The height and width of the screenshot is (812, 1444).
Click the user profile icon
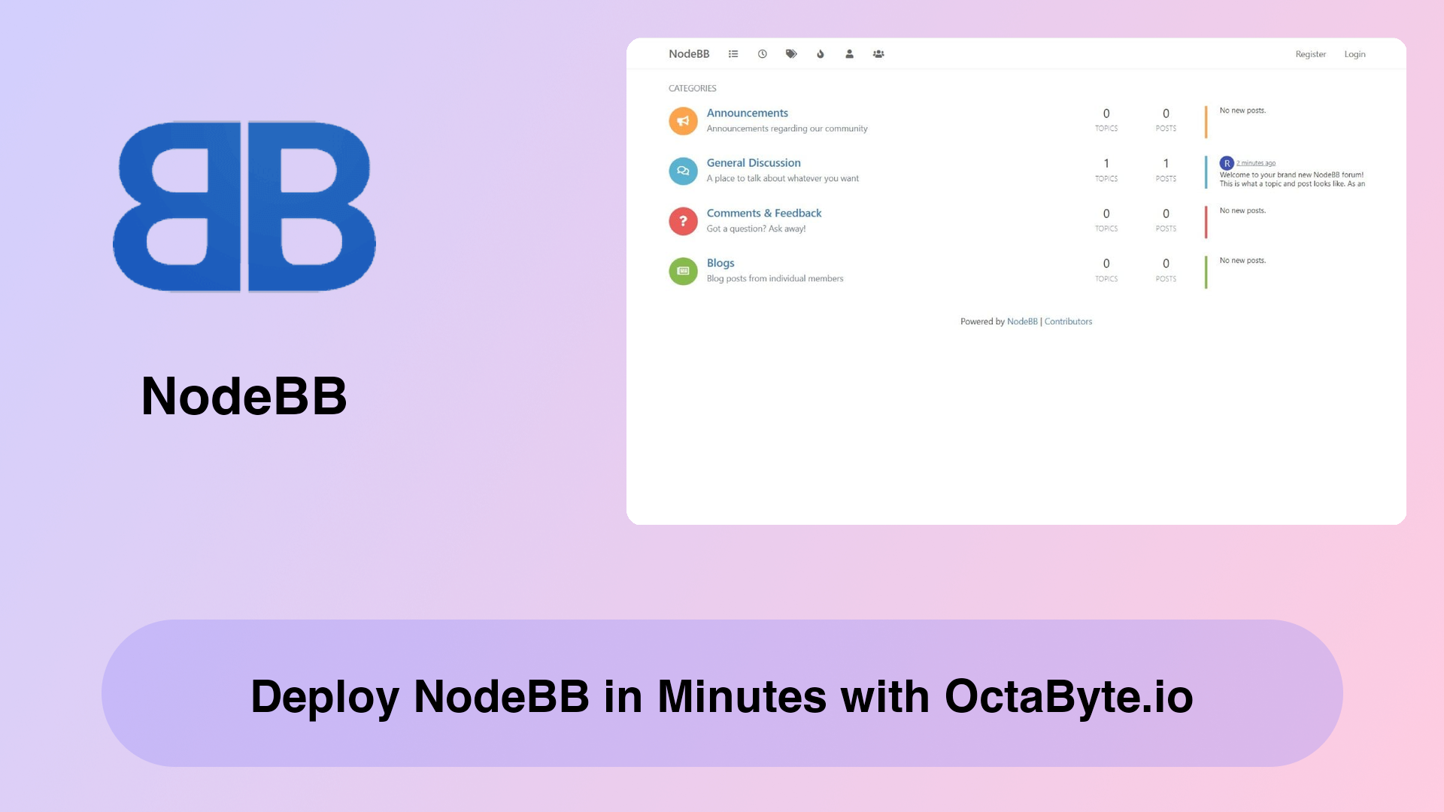pos(849,53)
